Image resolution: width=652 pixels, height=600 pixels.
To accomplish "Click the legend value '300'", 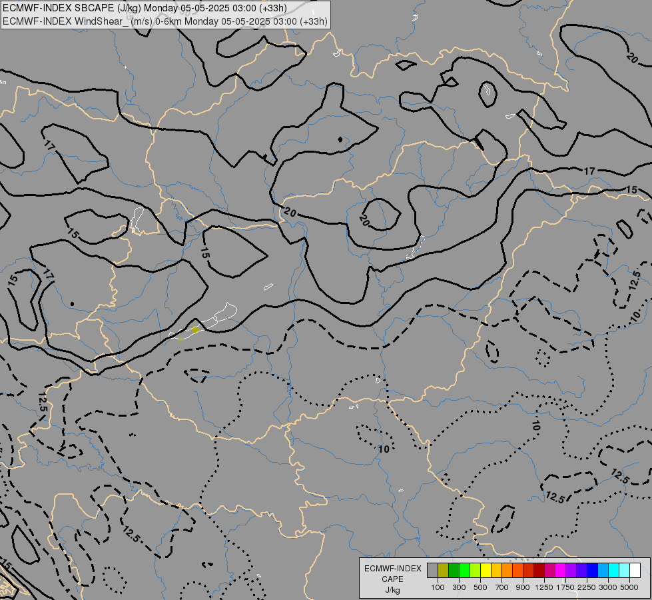I will click(x=459, y=587).
